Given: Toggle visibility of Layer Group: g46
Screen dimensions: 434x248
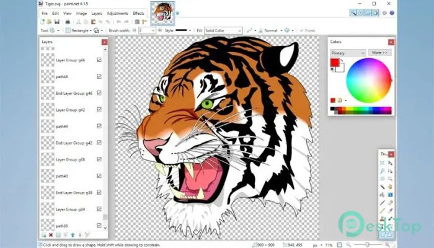Looking at the screenshot, I should point(99,60).
